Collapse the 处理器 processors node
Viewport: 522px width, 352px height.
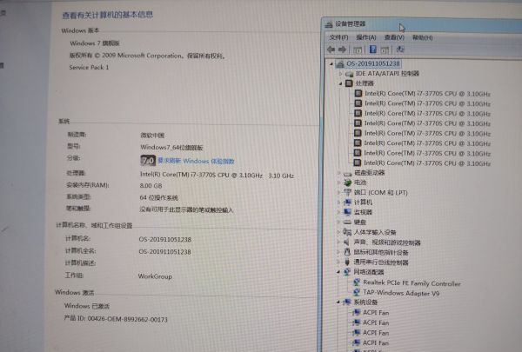click(x=340, y=83)
